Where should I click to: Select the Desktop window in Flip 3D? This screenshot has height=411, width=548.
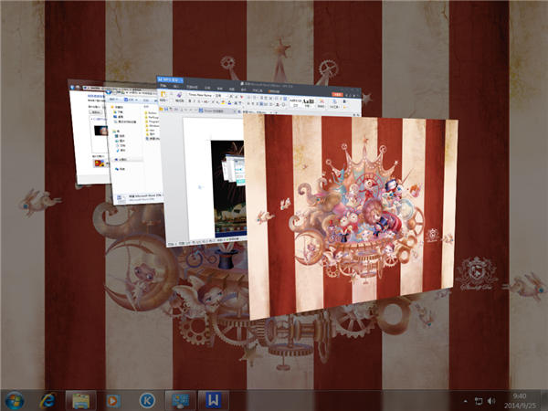coord(352,215)
